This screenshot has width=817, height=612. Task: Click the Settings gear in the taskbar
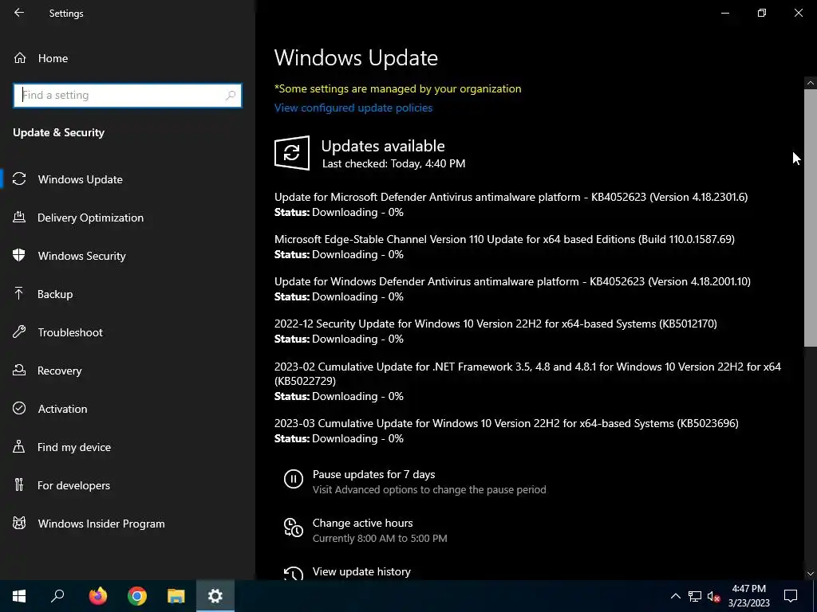coord(215,596)
